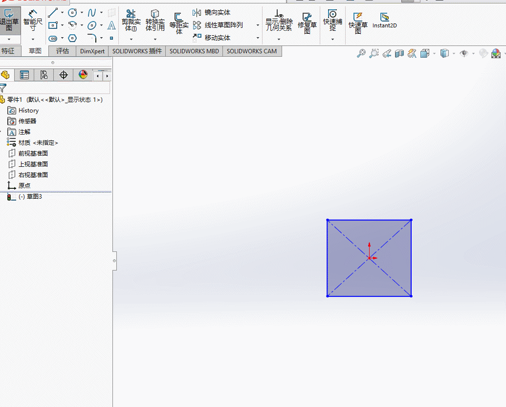The height and width of the screenshot is (407, 506).
Task: Switch to the SOLIDWORKS MBD tab
Action: [x=194, y=51]
